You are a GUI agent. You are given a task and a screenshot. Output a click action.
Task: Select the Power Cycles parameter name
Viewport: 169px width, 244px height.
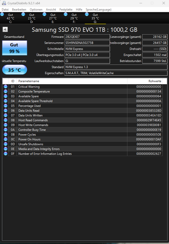click(27, 134)
